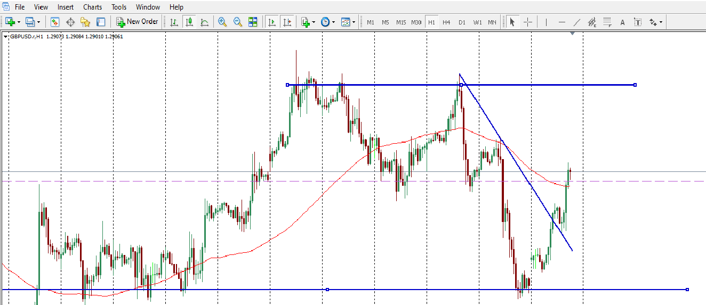Click the triangle before GBPUSD.r,H1 title
Image resolution: width=706 pixels, height=305 pixels.
6,37
